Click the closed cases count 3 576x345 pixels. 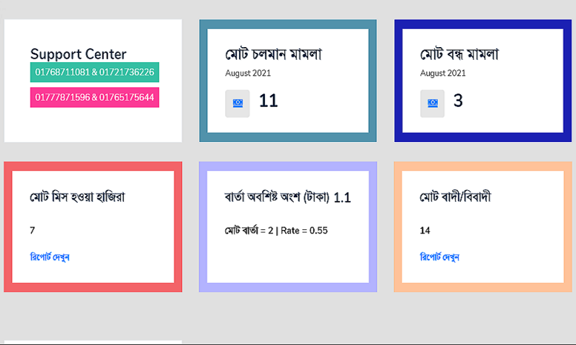458,101
